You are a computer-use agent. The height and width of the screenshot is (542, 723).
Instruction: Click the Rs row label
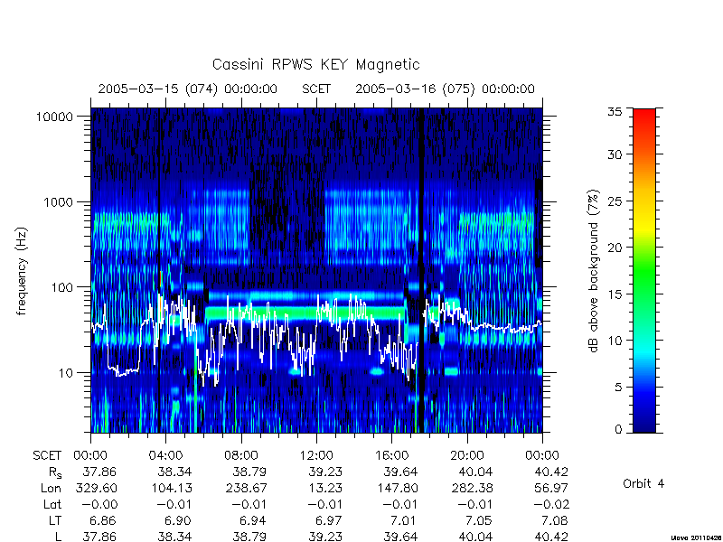click(55, 472)
